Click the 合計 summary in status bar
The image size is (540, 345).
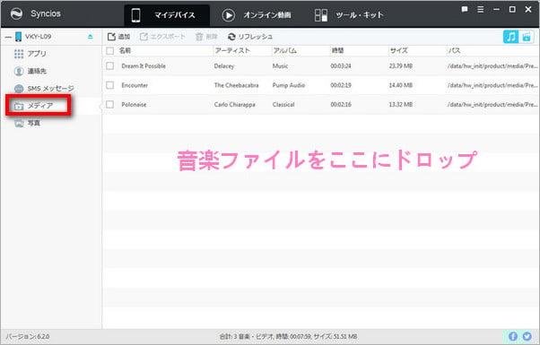click(x=288, y=336)
